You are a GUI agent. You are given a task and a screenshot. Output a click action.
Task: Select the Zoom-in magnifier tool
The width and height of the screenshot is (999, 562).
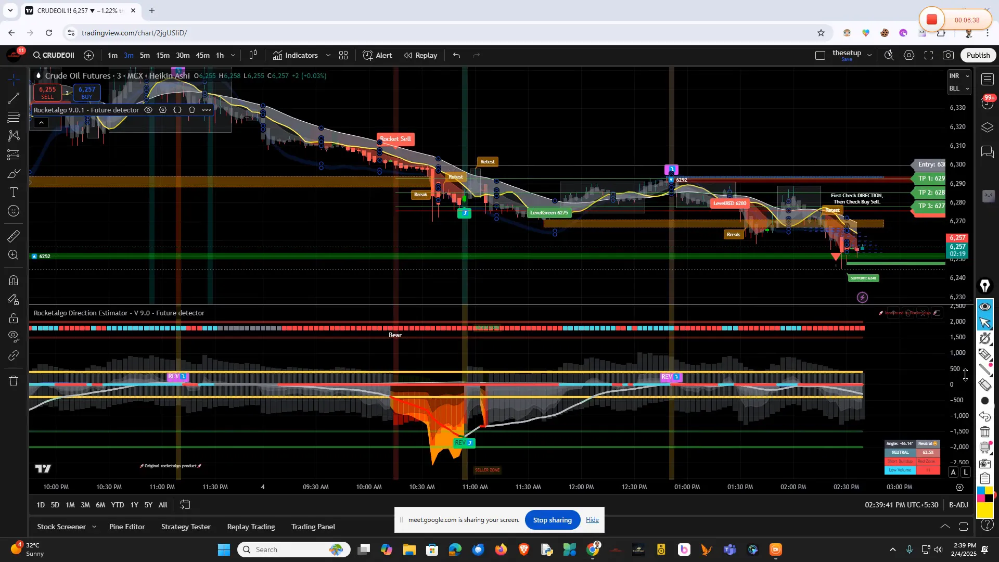(x=13, y=255)
